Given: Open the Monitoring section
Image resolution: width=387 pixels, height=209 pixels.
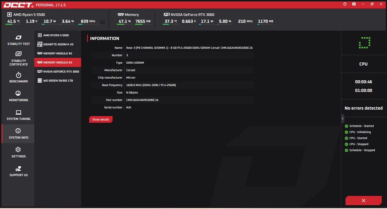Looking at the screenshot, I should pyautogui.click(x=19, y=96).
